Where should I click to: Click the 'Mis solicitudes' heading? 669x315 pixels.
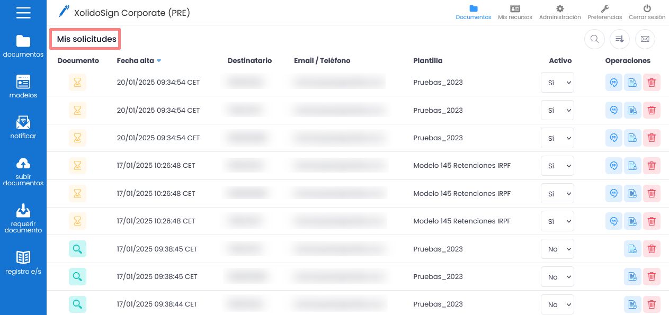[x=86, y=39]
